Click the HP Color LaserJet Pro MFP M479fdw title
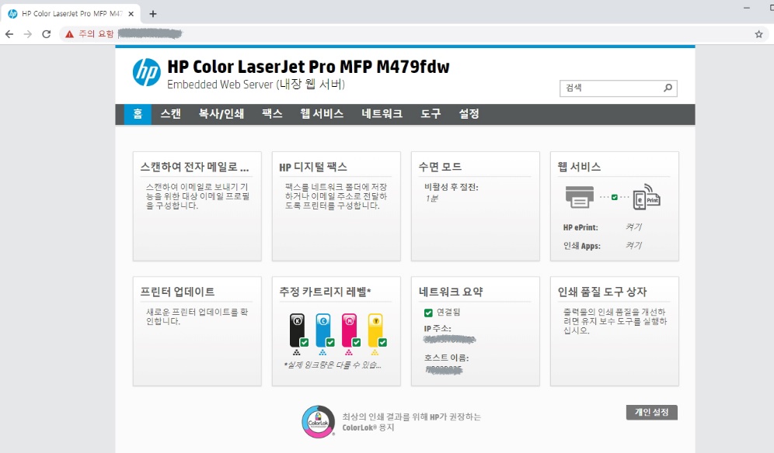Viewport: 774px width, 453px height. point(309,67)
